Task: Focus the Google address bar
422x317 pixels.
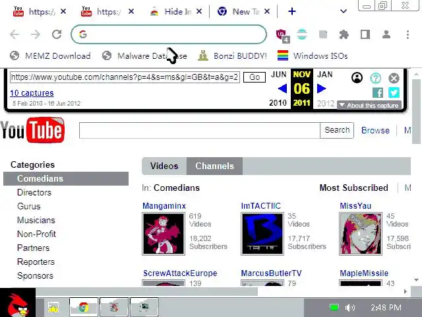Action: pos(169,34)
